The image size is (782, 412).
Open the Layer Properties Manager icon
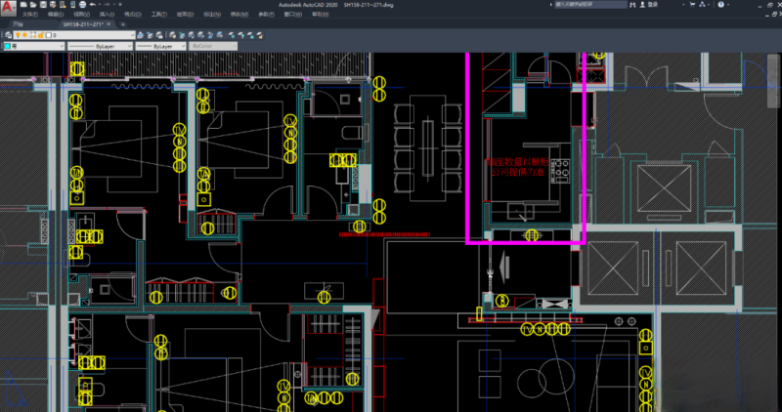(x=8, y=34)
